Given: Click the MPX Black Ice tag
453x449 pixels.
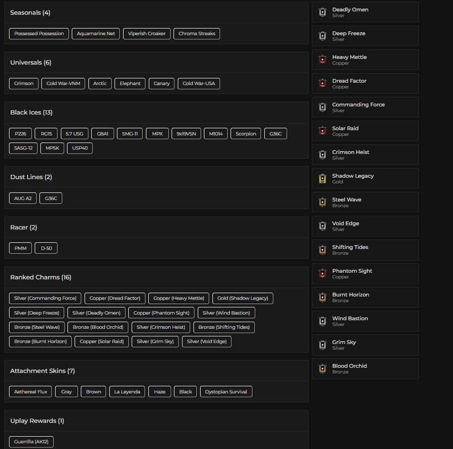Looking at the screenshot, I should 157,134.
